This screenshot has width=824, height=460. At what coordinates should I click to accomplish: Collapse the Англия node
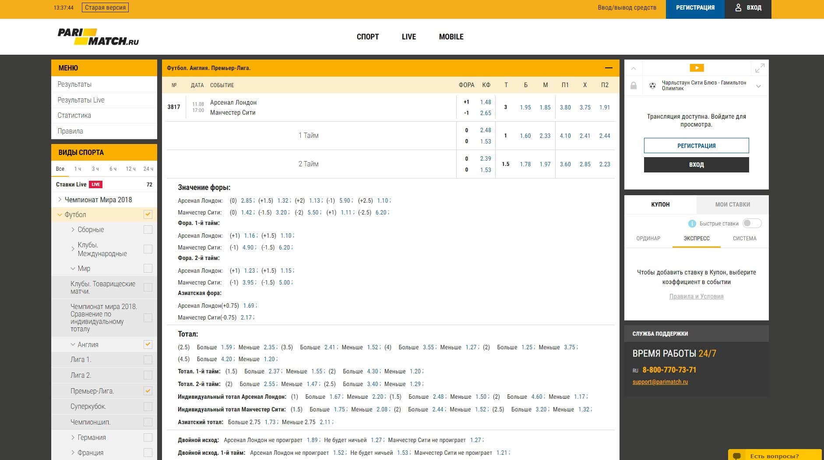pos(73,344)
